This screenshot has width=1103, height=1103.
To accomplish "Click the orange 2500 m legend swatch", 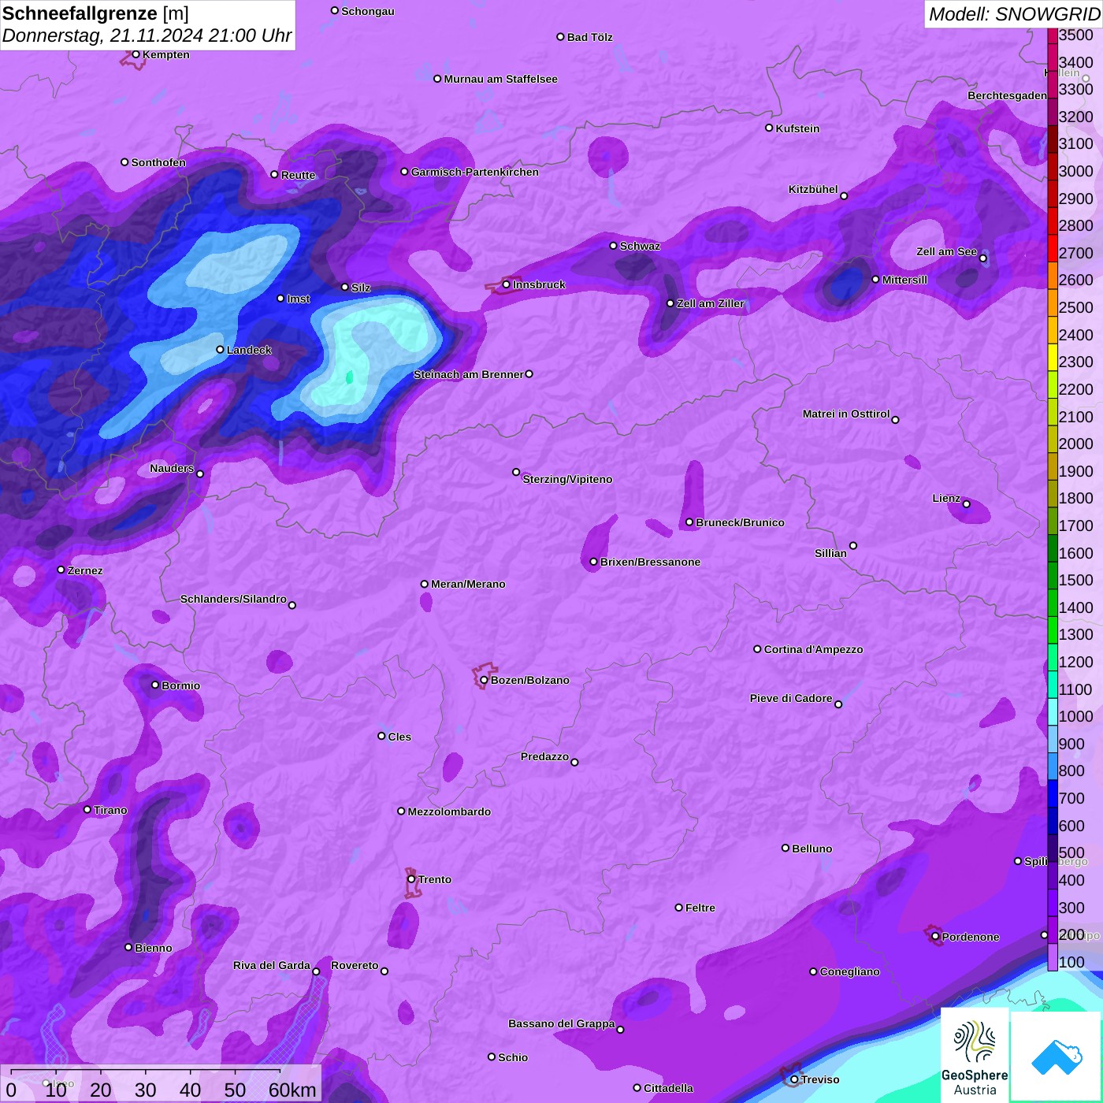I will point(1053,303).
